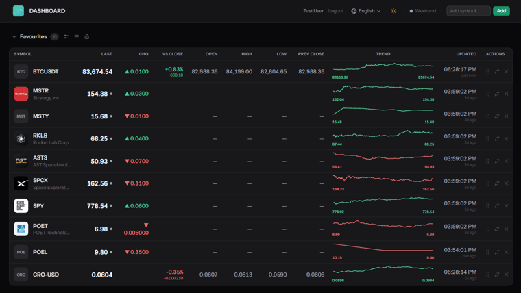Collapse the Favourites section chevron
The height and width of the screenshot is (293, 521).
(14, 36)
